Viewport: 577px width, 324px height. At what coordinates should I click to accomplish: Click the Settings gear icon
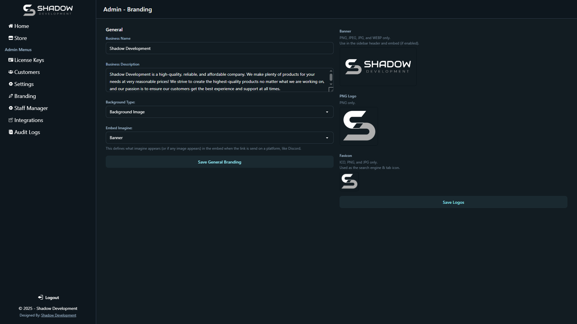coord(11,84)
